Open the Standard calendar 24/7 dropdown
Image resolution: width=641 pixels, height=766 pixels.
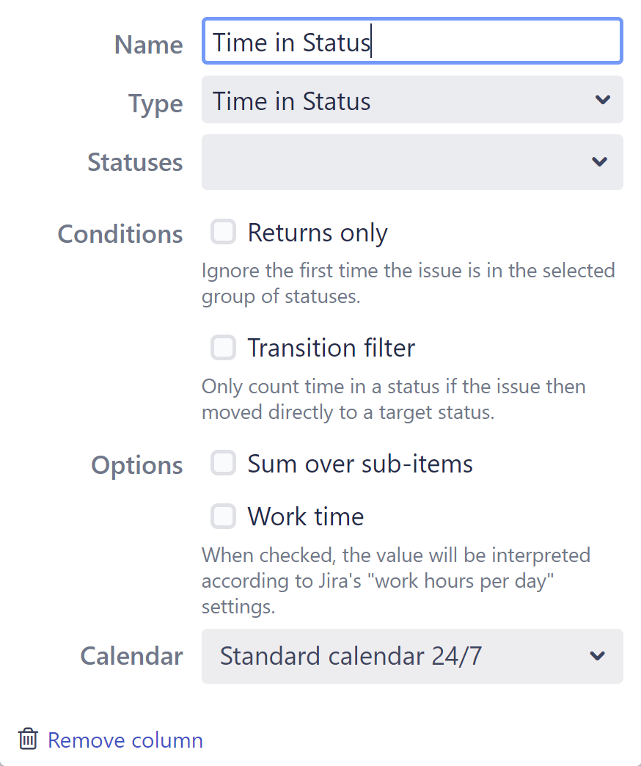[x=411, y=657]
